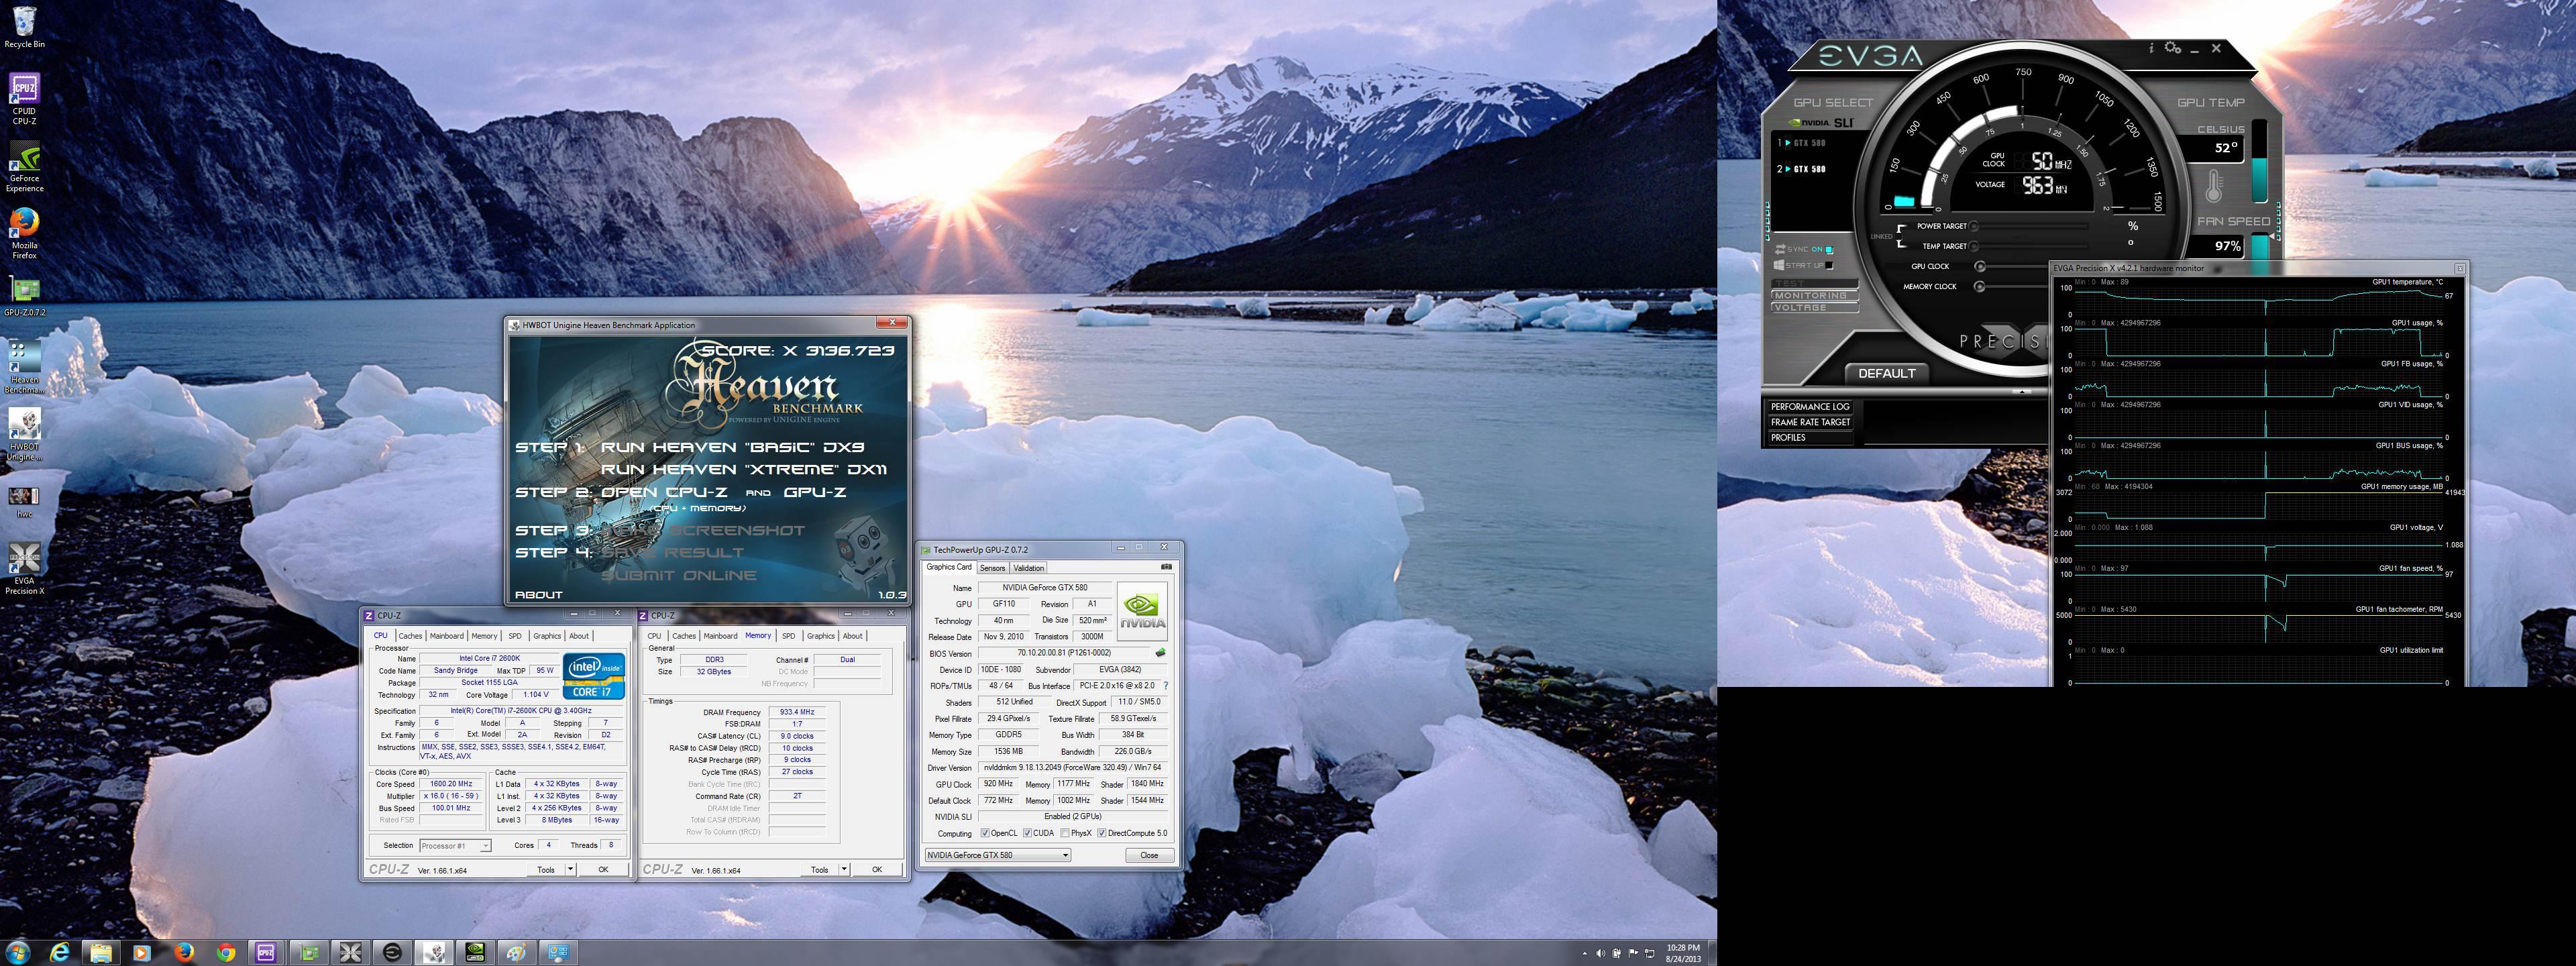Open HWBOT Unigine desktop shortcut
Screen dimensions: 2576x966
(x=24, y=434)
